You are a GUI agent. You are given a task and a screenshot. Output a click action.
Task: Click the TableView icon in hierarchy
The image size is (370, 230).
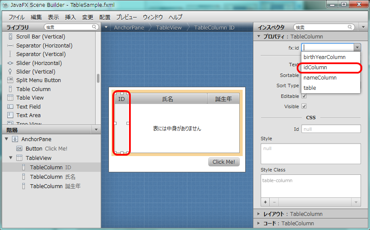(19, 158)
